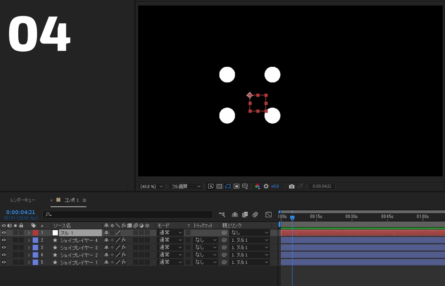Hide the ヌル 1 layer
Image resolution: width=445 pixels, height=286 pixels.
click(4, 233)
